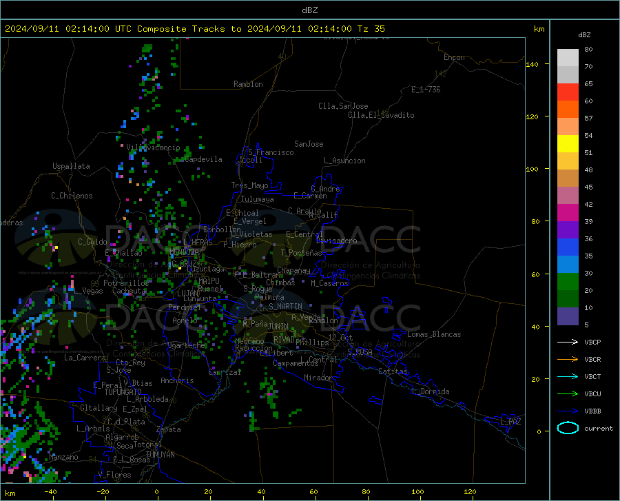
Task: Click the 'dBZ' title in top bar
Action: tap(309, 10)
